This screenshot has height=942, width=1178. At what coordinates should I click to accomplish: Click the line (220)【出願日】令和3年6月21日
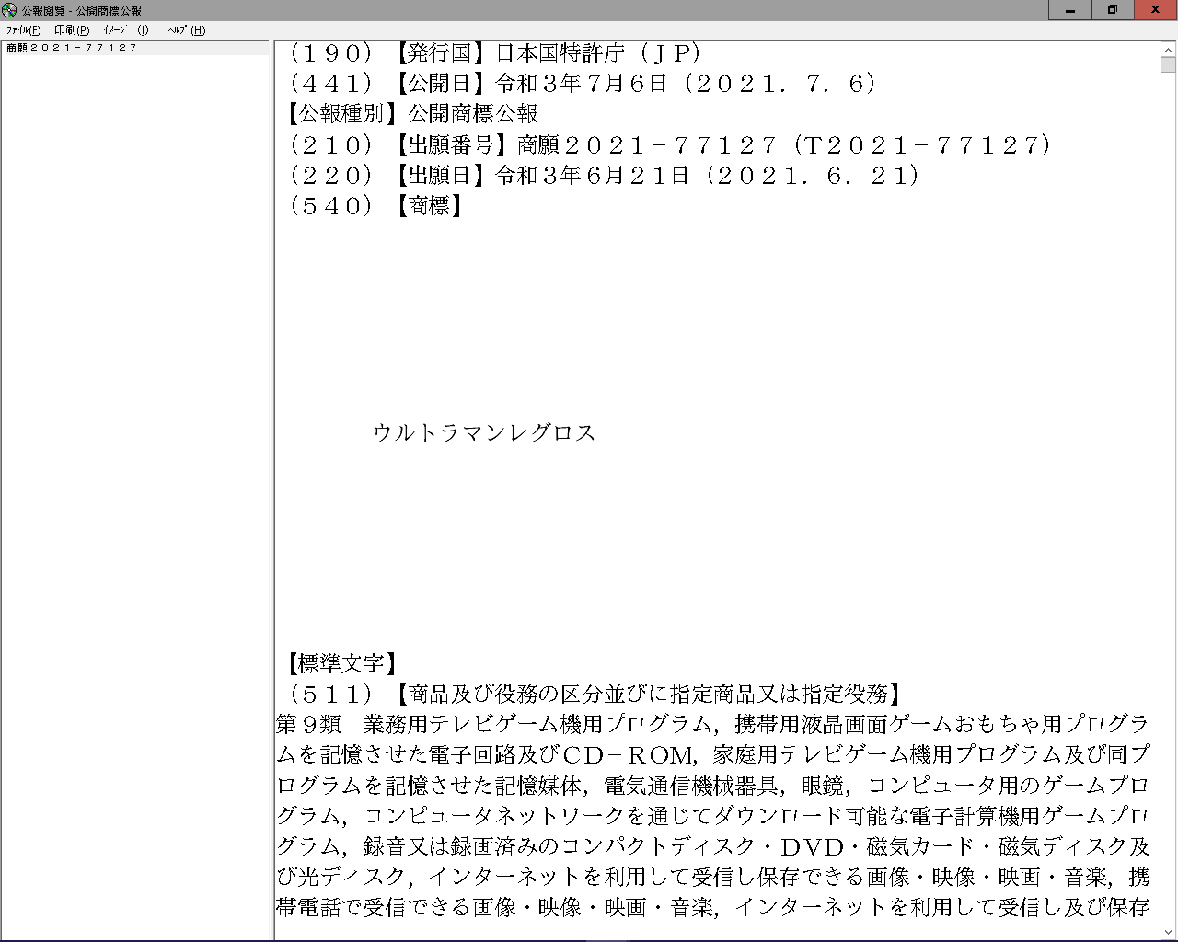point(604,175)
